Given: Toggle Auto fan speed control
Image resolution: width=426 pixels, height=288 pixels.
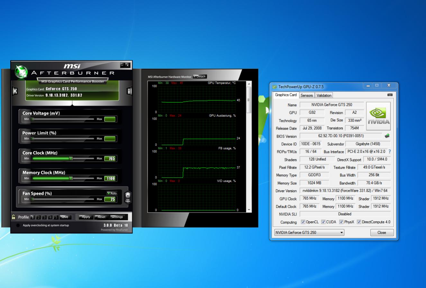Looking at the screenshot, I should tap(112, 193).
